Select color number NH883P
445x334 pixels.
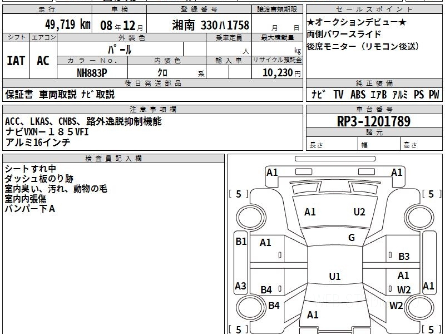tap(92, 73)
